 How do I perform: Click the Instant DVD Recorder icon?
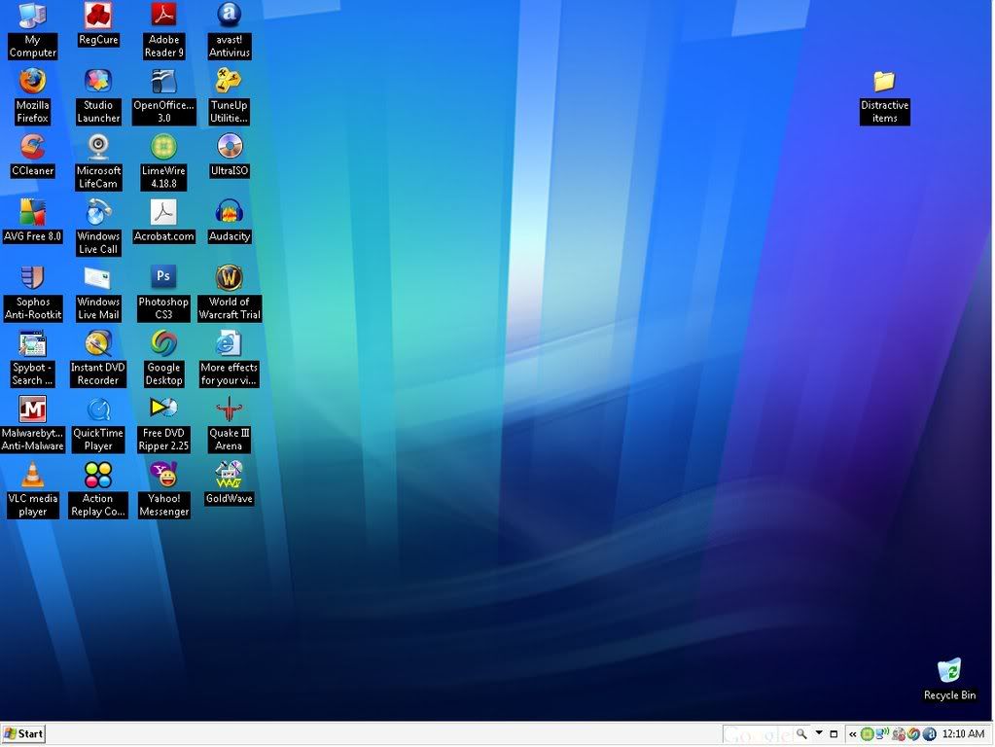click(x=98, y=359)
